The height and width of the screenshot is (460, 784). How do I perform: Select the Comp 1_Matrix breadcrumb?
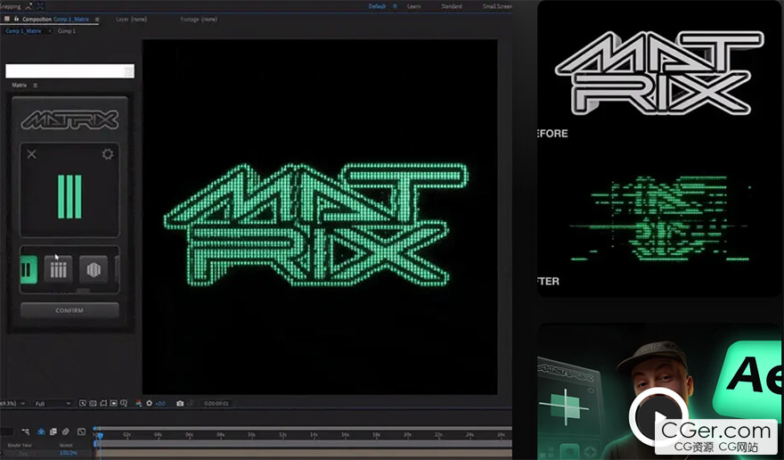point(23,31)
